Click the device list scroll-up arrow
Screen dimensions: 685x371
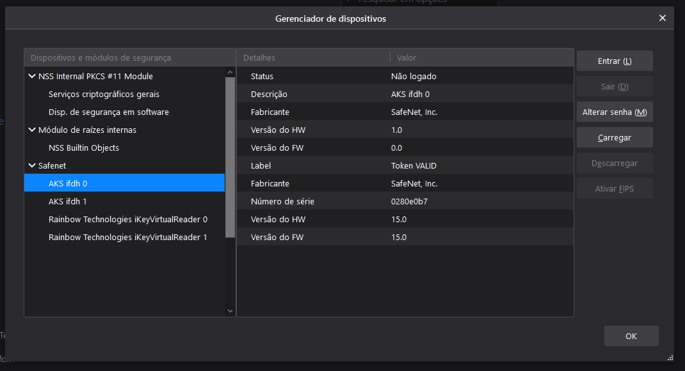tap(230, 72)
